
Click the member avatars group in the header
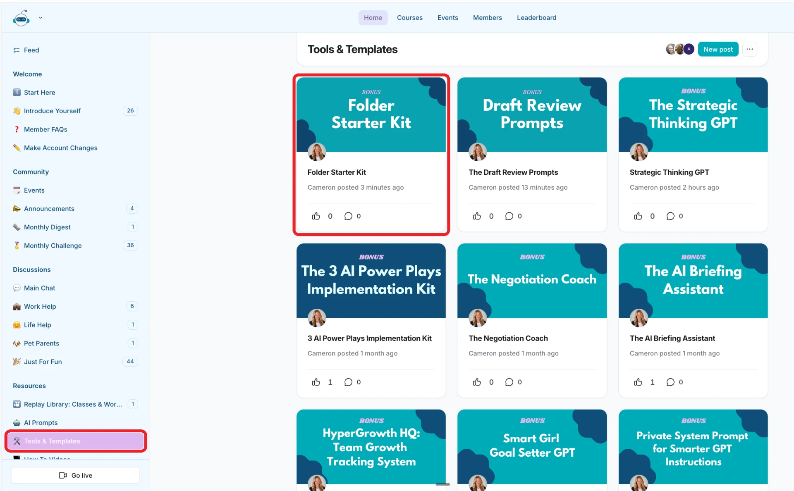pyautogui.click(x=679, y=49)
